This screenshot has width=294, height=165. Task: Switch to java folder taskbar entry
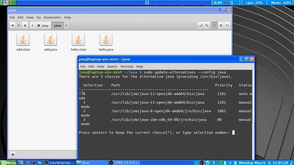click(91, 163)
